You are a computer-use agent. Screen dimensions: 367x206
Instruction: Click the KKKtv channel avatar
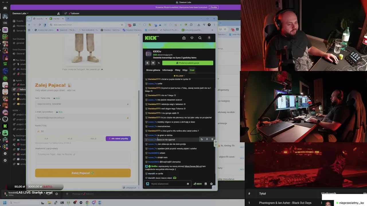tap(149, 54)
